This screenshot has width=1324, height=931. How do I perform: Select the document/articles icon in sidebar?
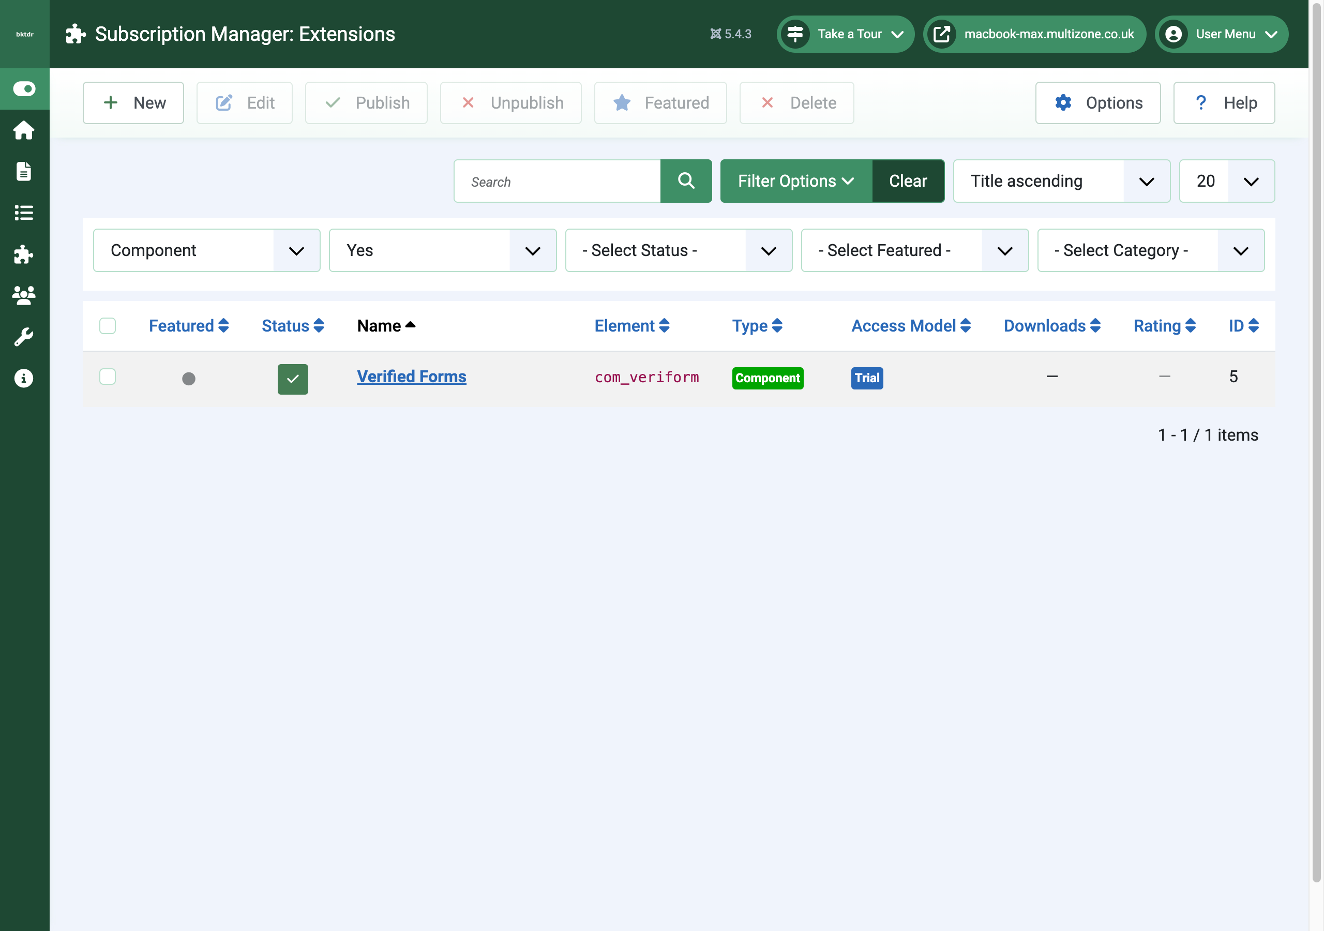pos(24,171)
